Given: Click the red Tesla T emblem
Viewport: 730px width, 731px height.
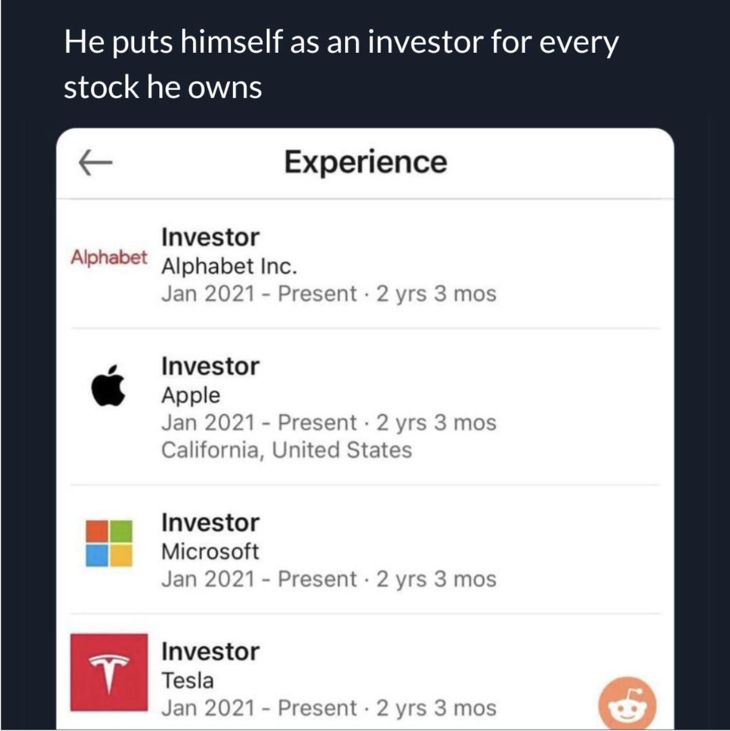Looking at the screenshot, I should (x=109, y=671).
